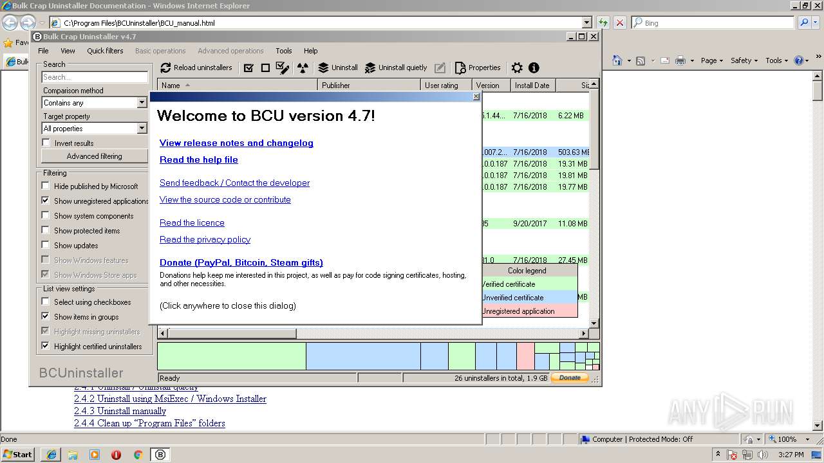This screenshot has width=824, height=463.
Task: Click the Read mail envelope icon in IE
Action: 664,60
